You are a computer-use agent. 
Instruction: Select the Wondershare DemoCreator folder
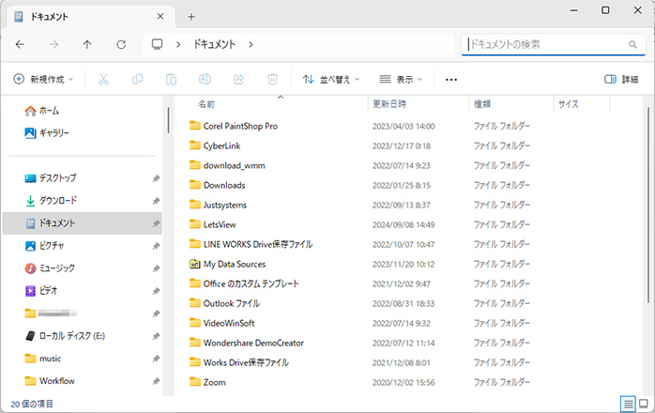coord(253,343)
